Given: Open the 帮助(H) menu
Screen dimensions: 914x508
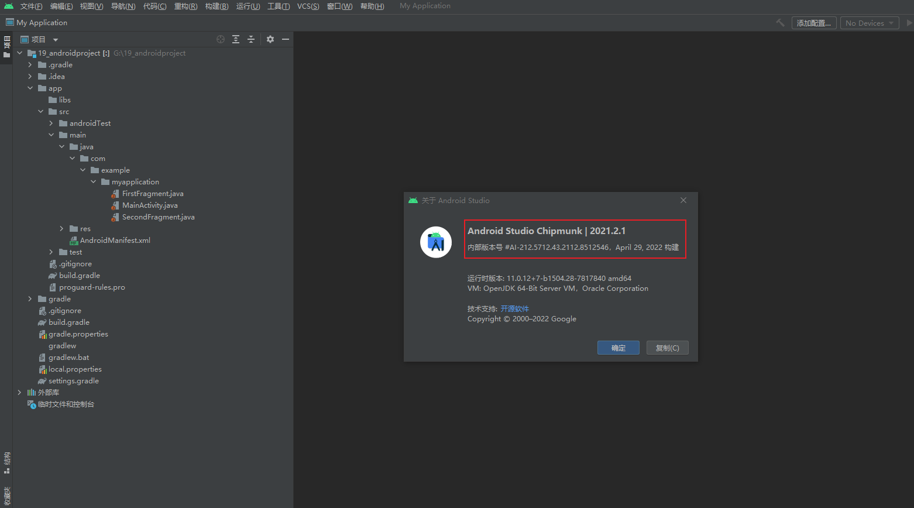Looking at the screenshot, I should pyautogui.click(x=372, y=6).
